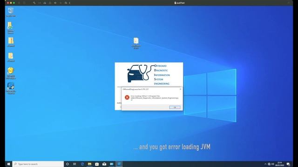The width and height of the screenshot is (298, 167).
Task: Launch Microsoft Edge from the taskbar
Action: pos(82,164)
